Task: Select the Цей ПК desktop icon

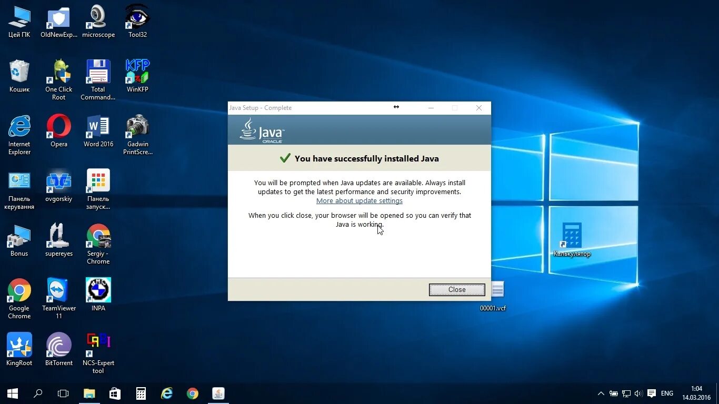Action: click(x=19, y=22)
